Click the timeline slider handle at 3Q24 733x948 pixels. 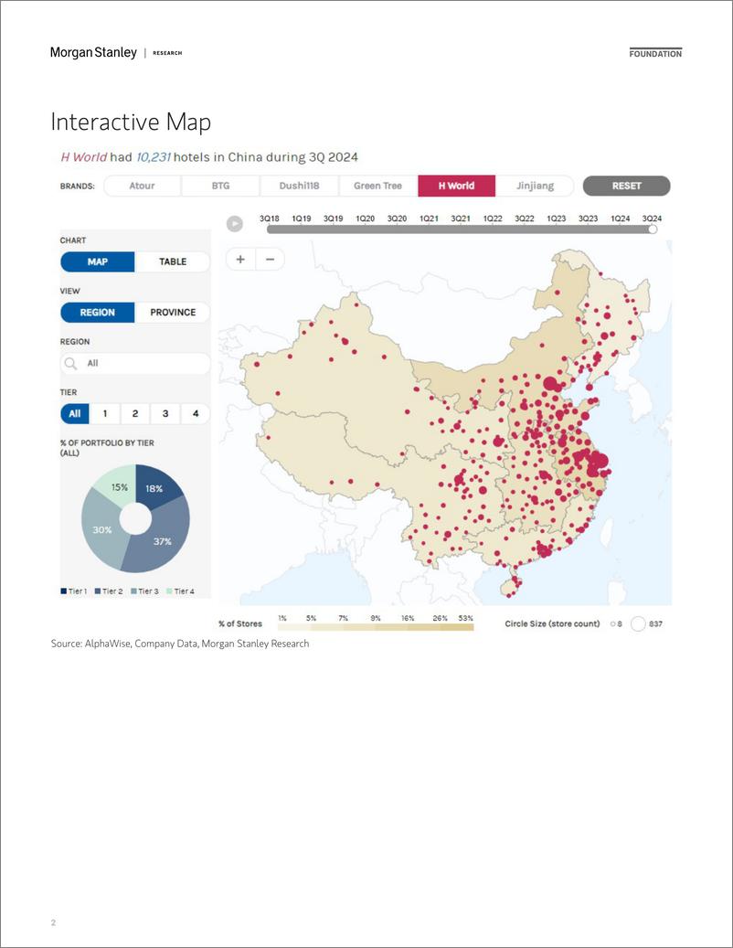pyautogui.click(x=653, y=229)
